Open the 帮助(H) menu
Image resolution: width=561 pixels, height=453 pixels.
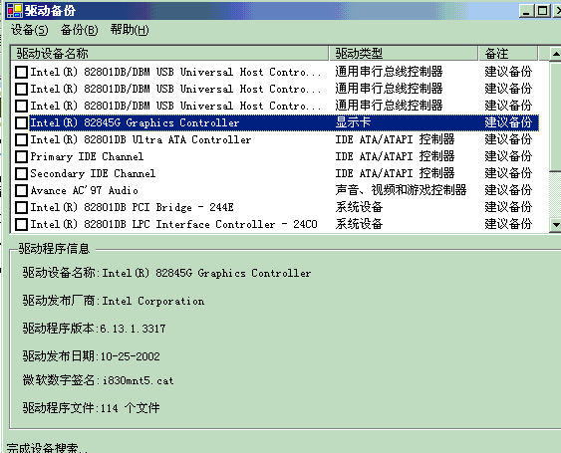click(x=130, y=30)
